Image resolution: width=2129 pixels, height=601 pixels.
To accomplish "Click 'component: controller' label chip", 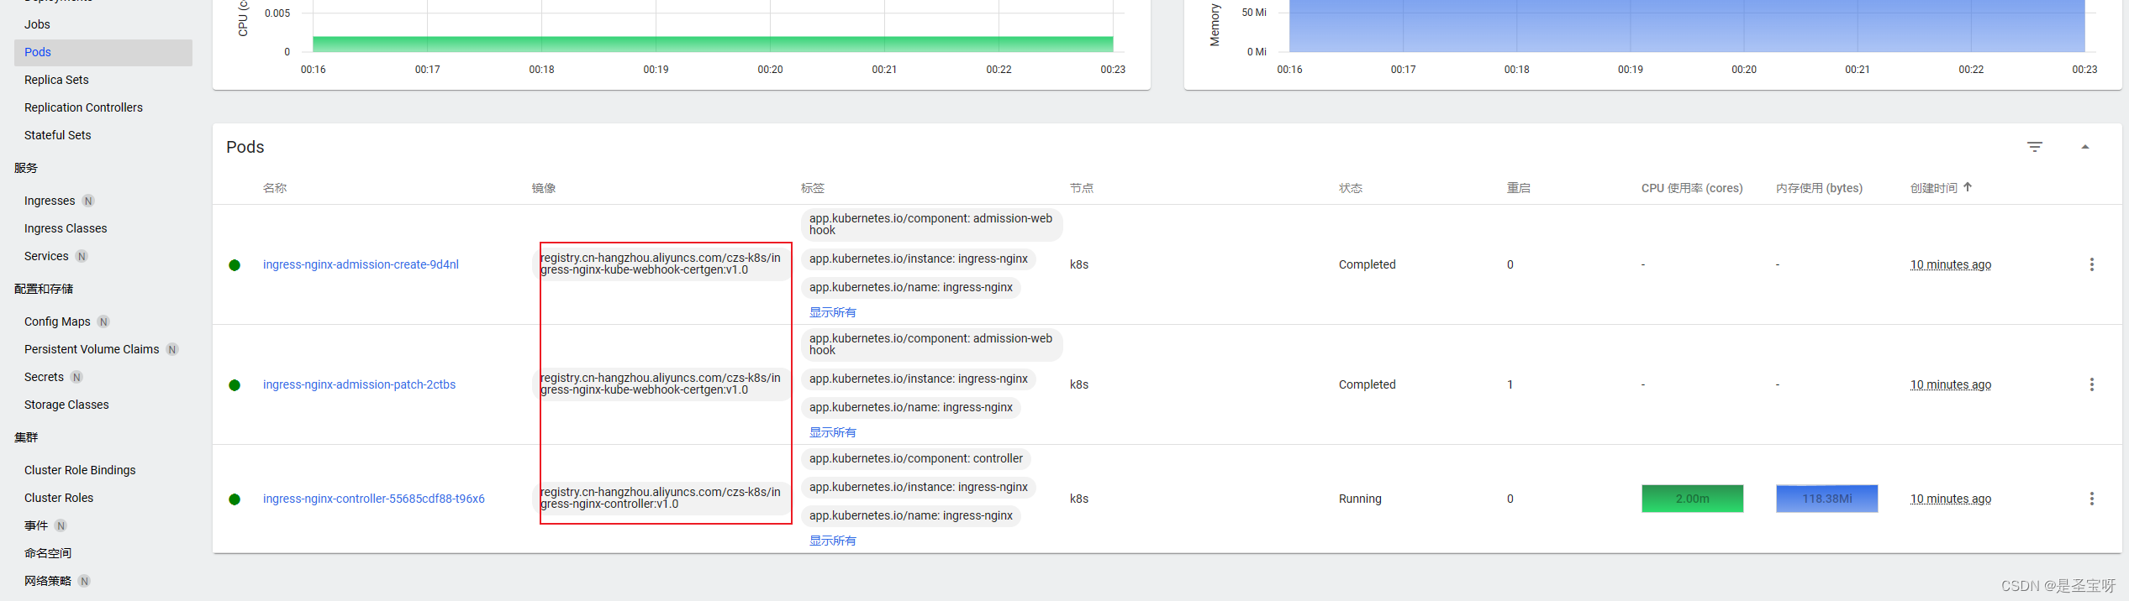I will click(916, 458).
